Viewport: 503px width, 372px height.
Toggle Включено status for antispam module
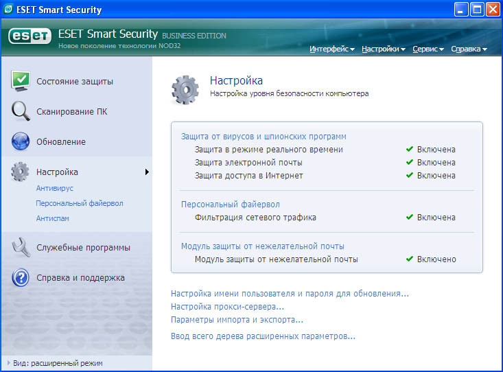[436, 259]
